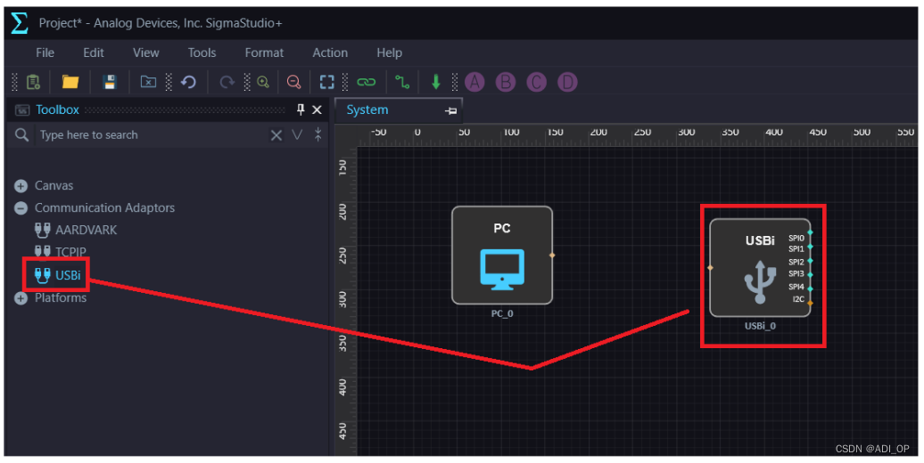The width and height of the screenshot is (924, 463).
Task: Select the purple A button
Action: (474, 82)
